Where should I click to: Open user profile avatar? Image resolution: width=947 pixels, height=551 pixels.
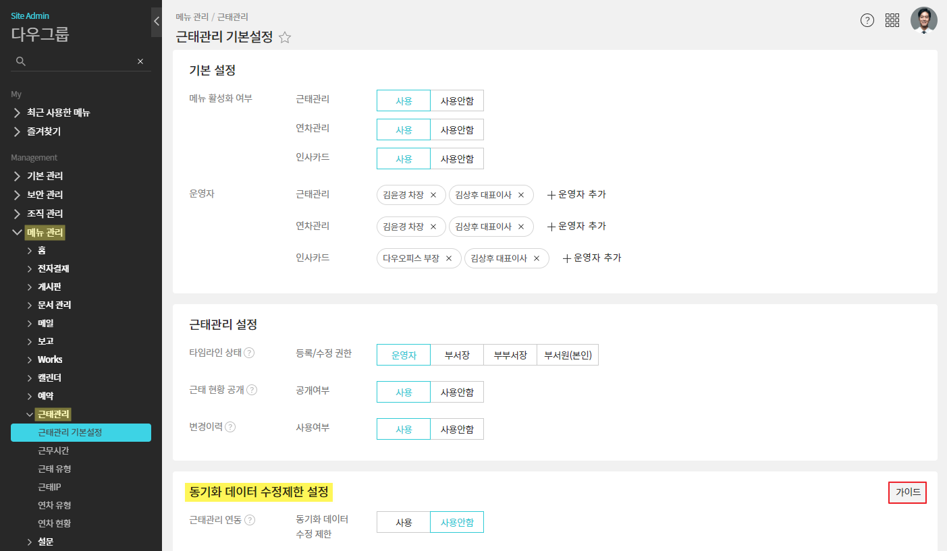[x=923, y=20]
